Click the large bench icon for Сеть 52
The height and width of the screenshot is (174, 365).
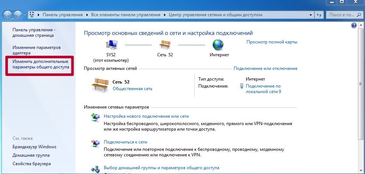[x=100, y=85]
